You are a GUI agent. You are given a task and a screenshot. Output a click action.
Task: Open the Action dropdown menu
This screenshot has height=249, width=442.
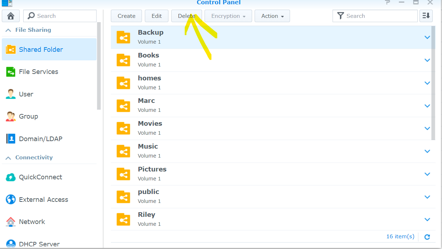pyautogui.click(x=272, y=16)
